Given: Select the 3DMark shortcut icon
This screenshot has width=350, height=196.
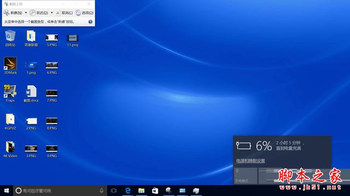Looking at the screenshot, I should pos(10,65).
